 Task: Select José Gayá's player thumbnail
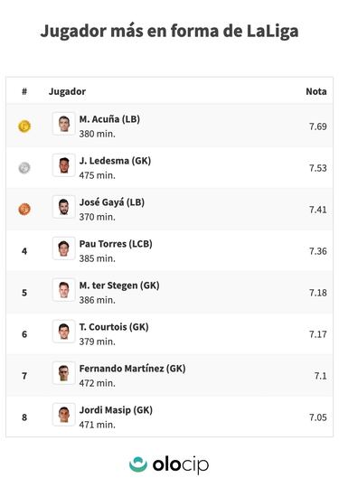[63, 207]
